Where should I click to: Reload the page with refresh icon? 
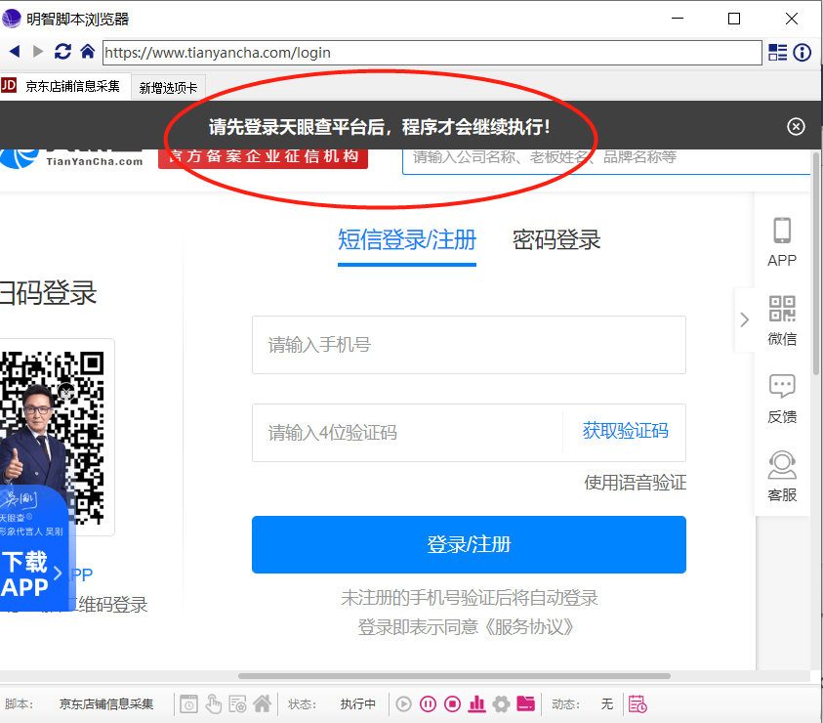click(62, 52)
